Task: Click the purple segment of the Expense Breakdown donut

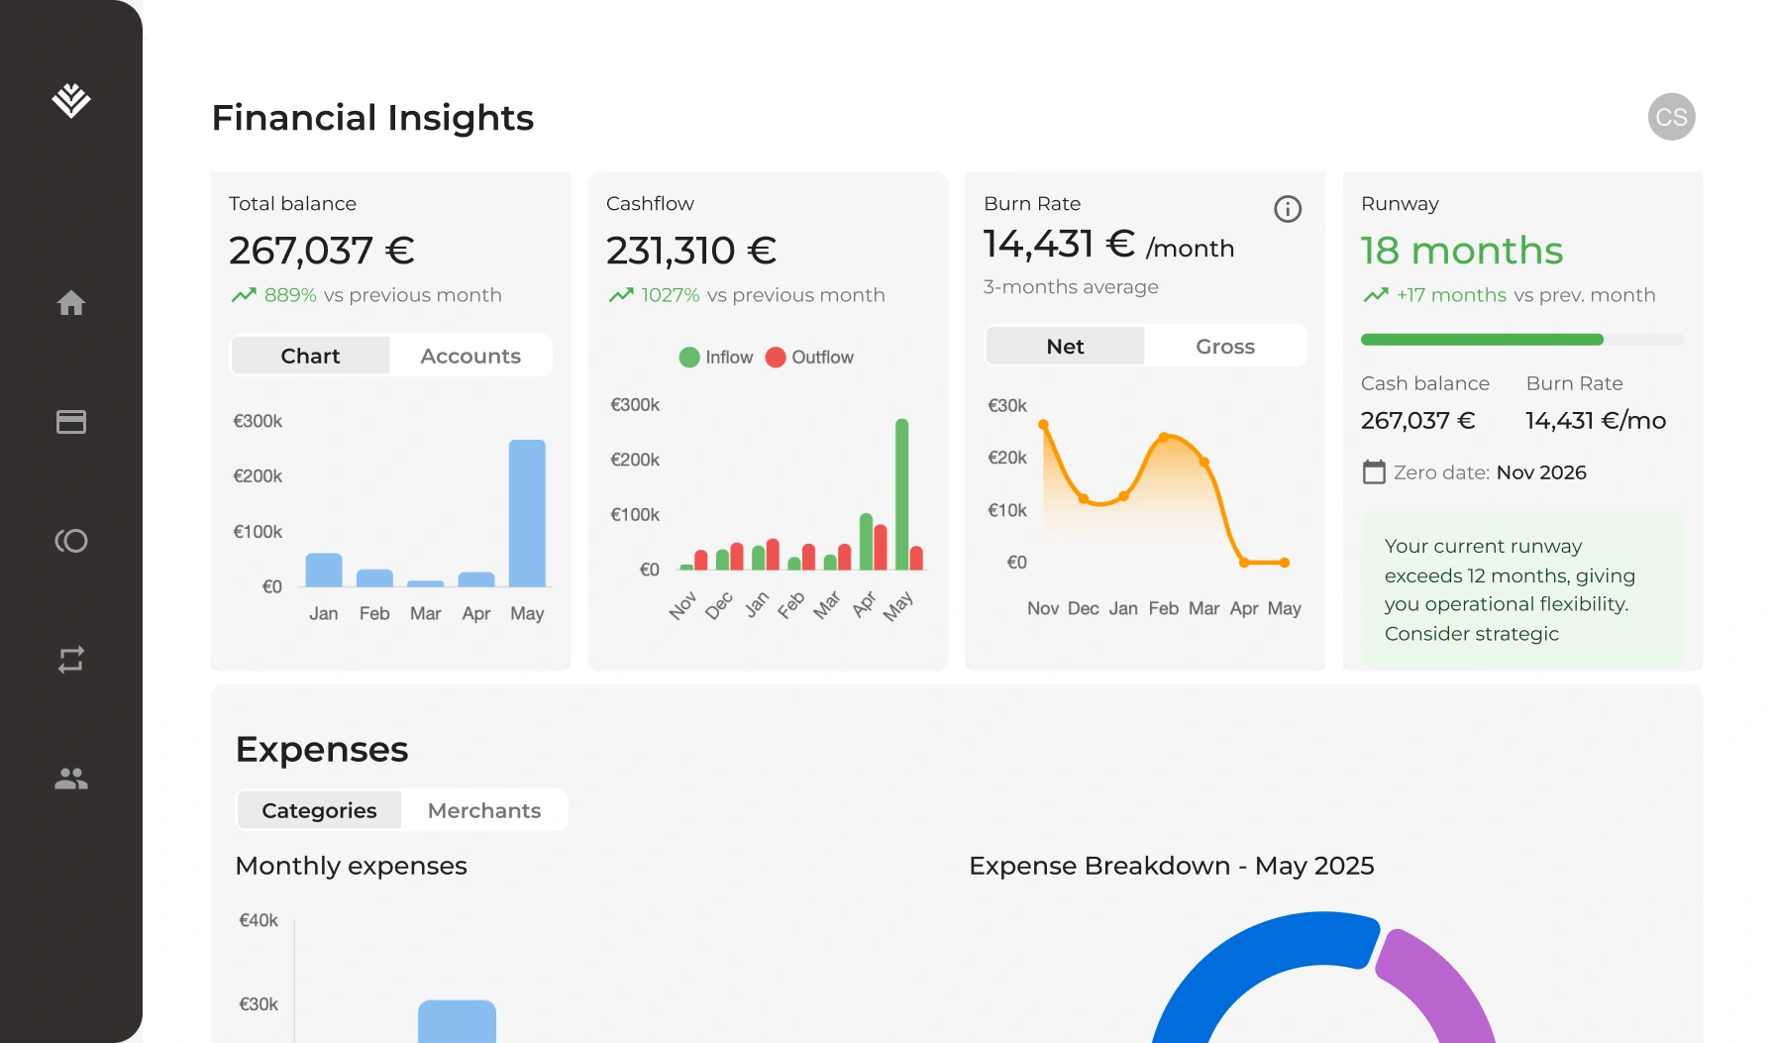Action: (x=1435, y=981)
